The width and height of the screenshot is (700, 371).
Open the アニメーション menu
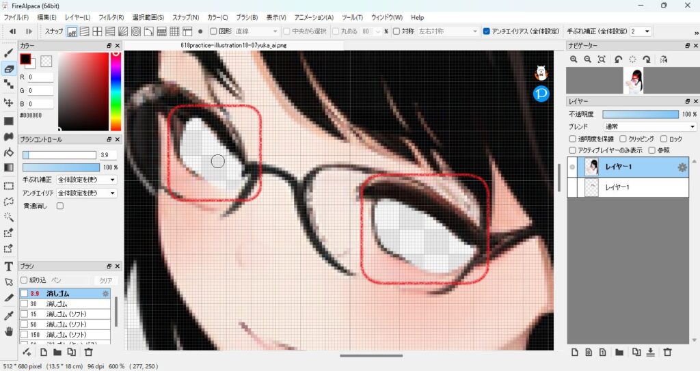314,17
